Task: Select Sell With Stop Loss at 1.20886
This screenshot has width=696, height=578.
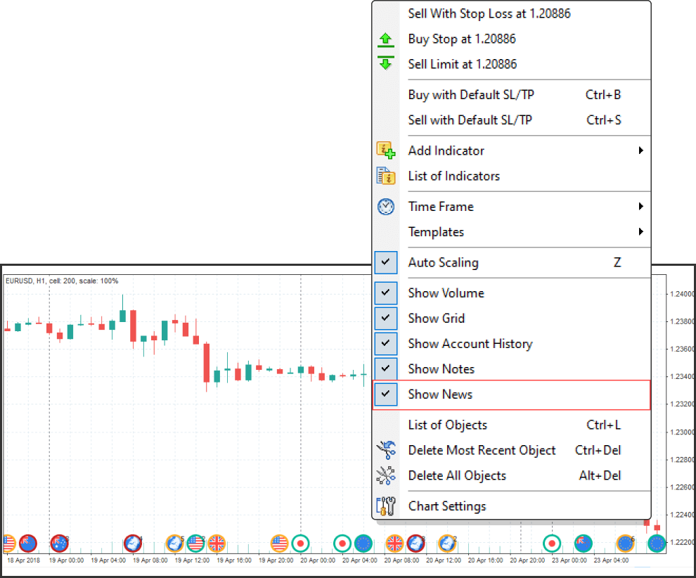Action: point(489,13)
